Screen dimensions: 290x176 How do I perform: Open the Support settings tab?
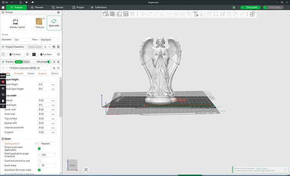pyautogui.click(x=42, y=73)
